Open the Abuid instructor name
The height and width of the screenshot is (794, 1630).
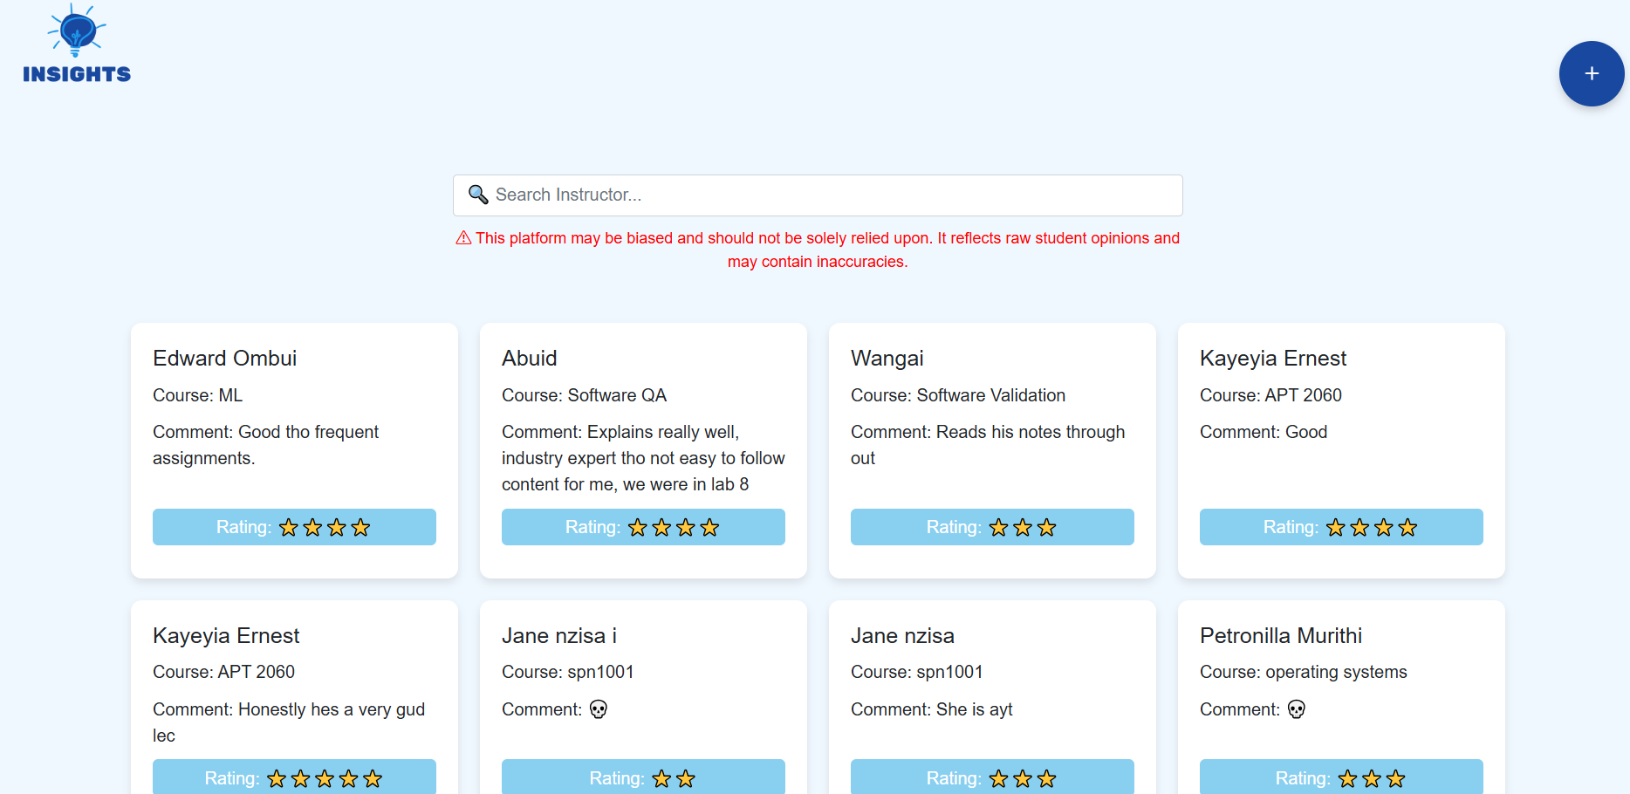coord(529,358)
